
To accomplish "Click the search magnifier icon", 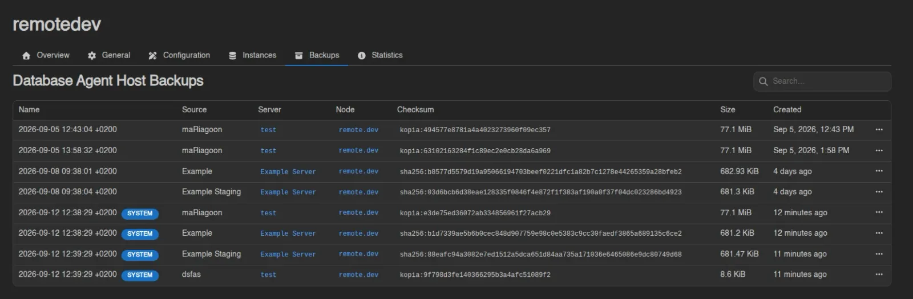I will [763, 81].
